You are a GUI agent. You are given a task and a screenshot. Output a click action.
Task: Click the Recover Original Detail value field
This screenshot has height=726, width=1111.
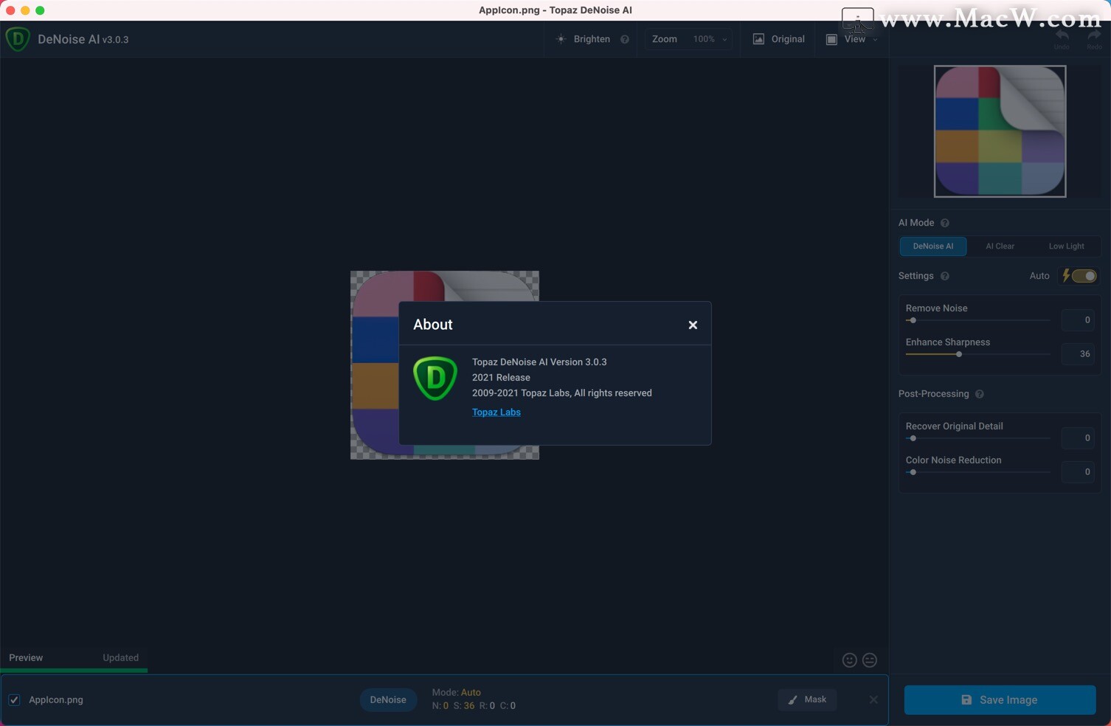[1078, 438]
